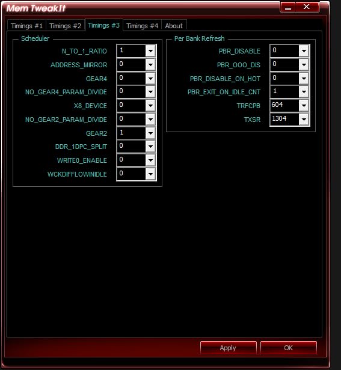Expand the GEAR2 dropdown arrow
This screenshot has width=341, height=370.
[x=150, y=133]
